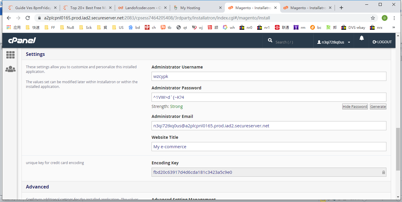Click the browser back arrow

point(9,18)
